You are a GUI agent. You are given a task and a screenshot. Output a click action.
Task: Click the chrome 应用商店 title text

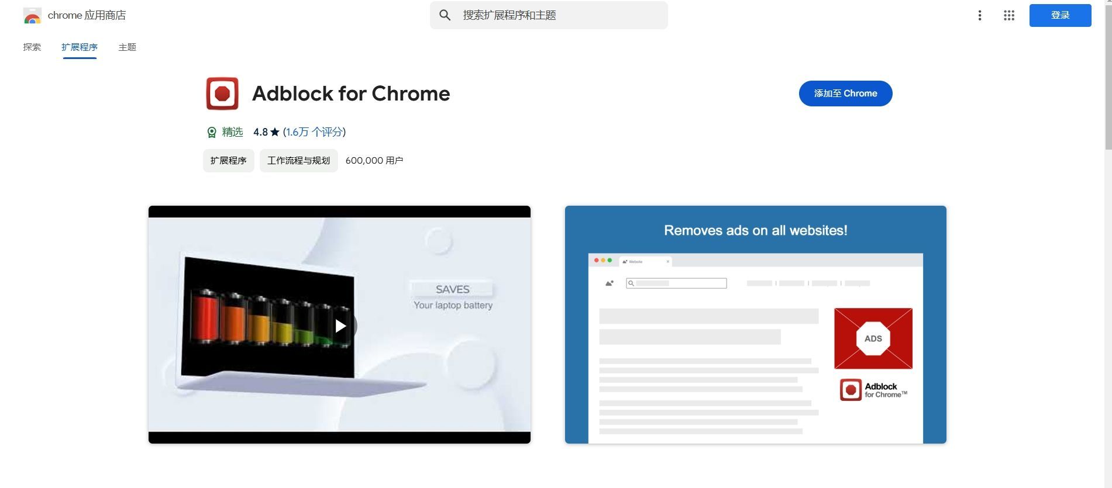pos(87,16)
